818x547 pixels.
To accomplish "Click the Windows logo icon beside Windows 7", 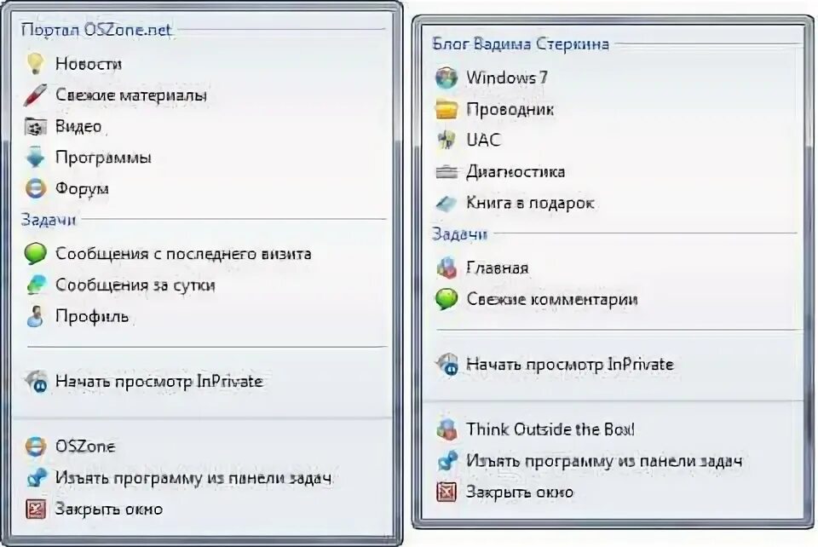I will 446,78.
